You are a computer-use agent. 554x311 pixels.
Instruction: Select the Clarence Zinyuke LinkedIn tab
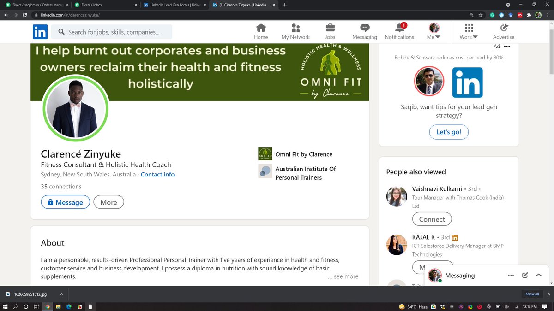coord(244,5)
